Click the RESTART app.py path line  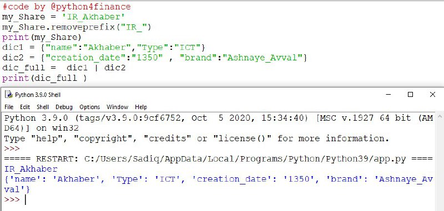tap(219, 159)
